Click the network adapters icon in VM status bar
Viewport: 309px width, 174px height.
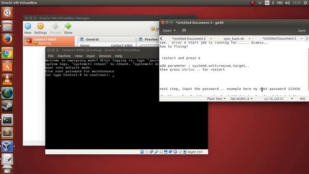point(151,152)
